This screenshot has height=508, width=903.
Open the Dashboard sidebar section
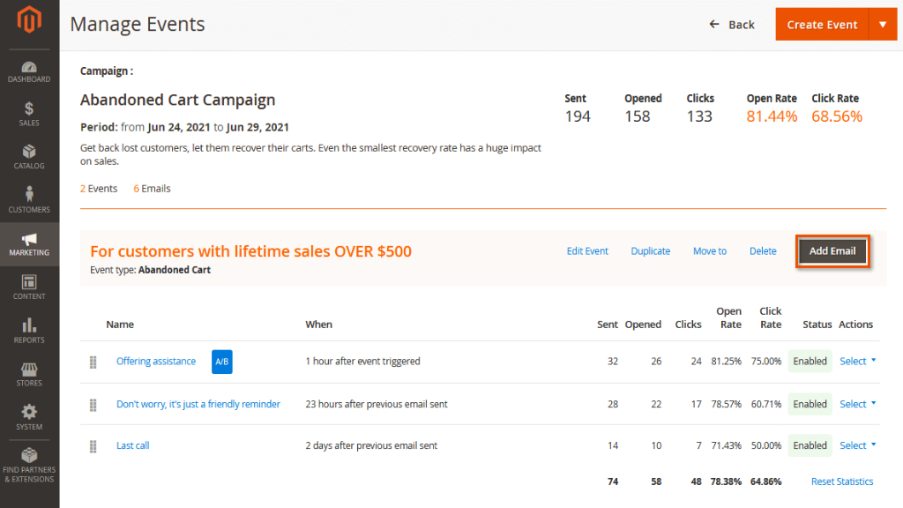pyautogui.click(x=29, y=72)
